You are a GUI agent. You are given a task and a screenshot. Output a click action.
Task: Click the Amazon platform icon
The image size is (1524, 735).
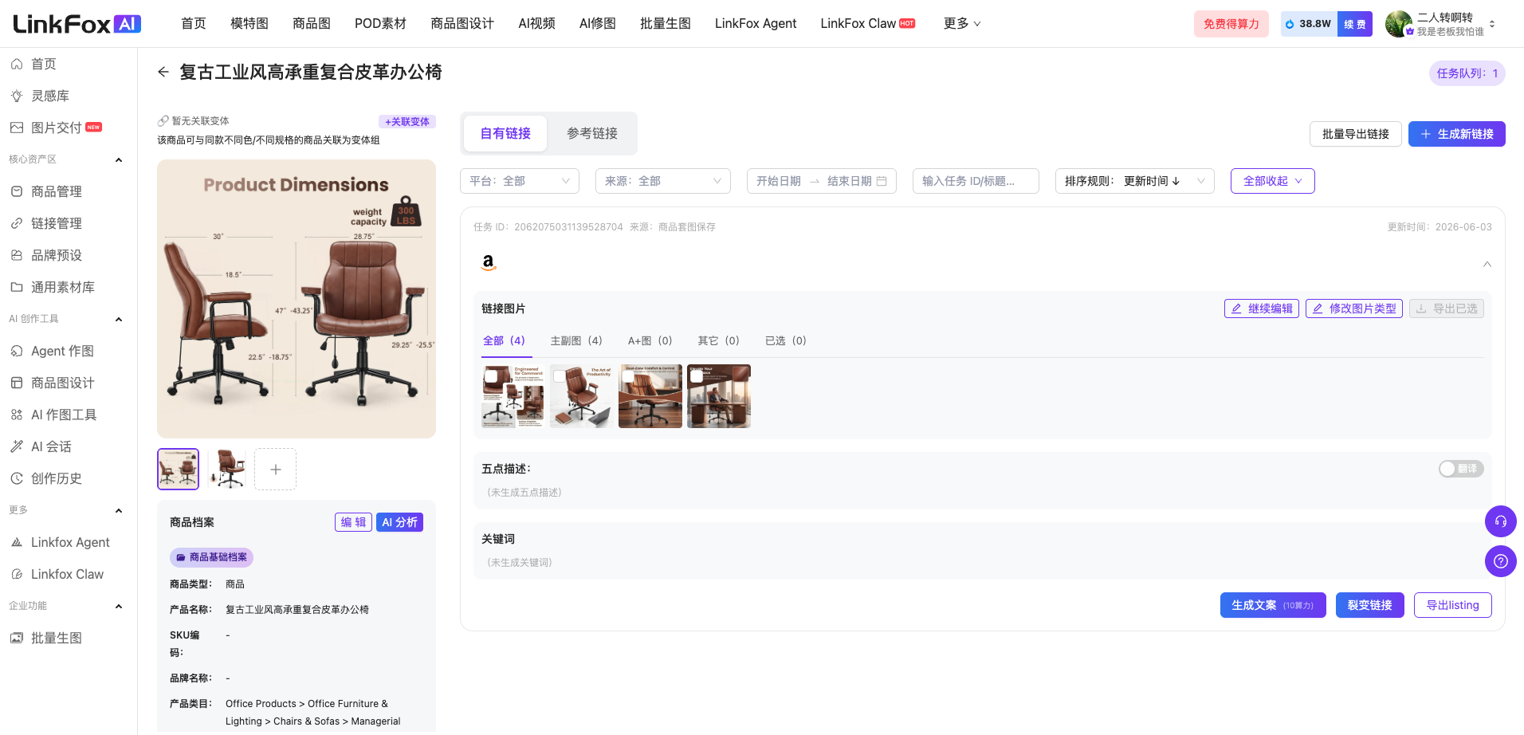489,262
